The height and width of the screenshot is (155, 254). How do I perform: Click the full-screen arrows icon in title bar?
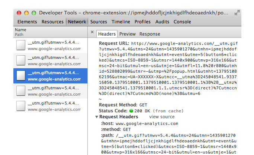(x=237, y=13)
